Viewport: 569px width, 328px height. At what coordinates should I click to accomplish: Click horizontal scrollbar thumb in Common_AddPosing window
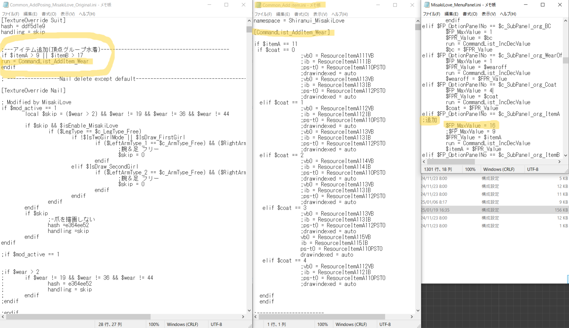point(78,316)
